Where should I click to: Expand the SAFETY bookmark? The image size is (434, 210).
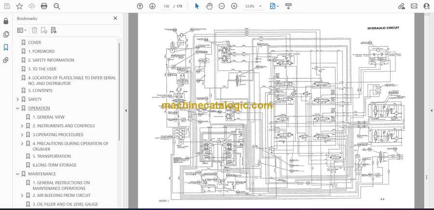18,99
